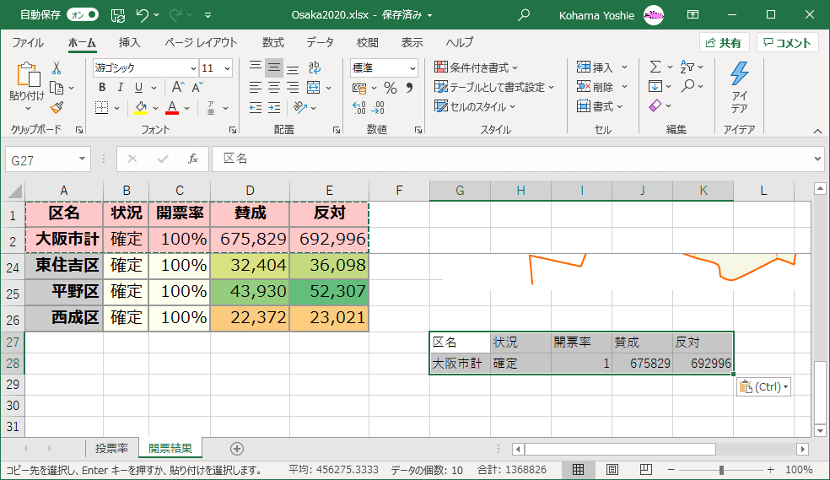Toggle Underline formatting
This screenshot has width=830, height=480.
(x=138, y=88)
